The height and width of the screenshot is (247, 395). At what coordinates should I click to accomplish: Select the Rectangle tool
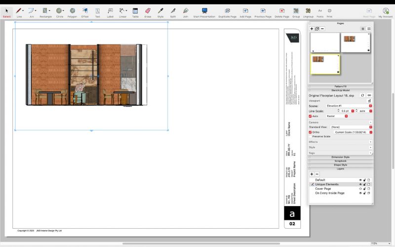(x=45, y=12)
